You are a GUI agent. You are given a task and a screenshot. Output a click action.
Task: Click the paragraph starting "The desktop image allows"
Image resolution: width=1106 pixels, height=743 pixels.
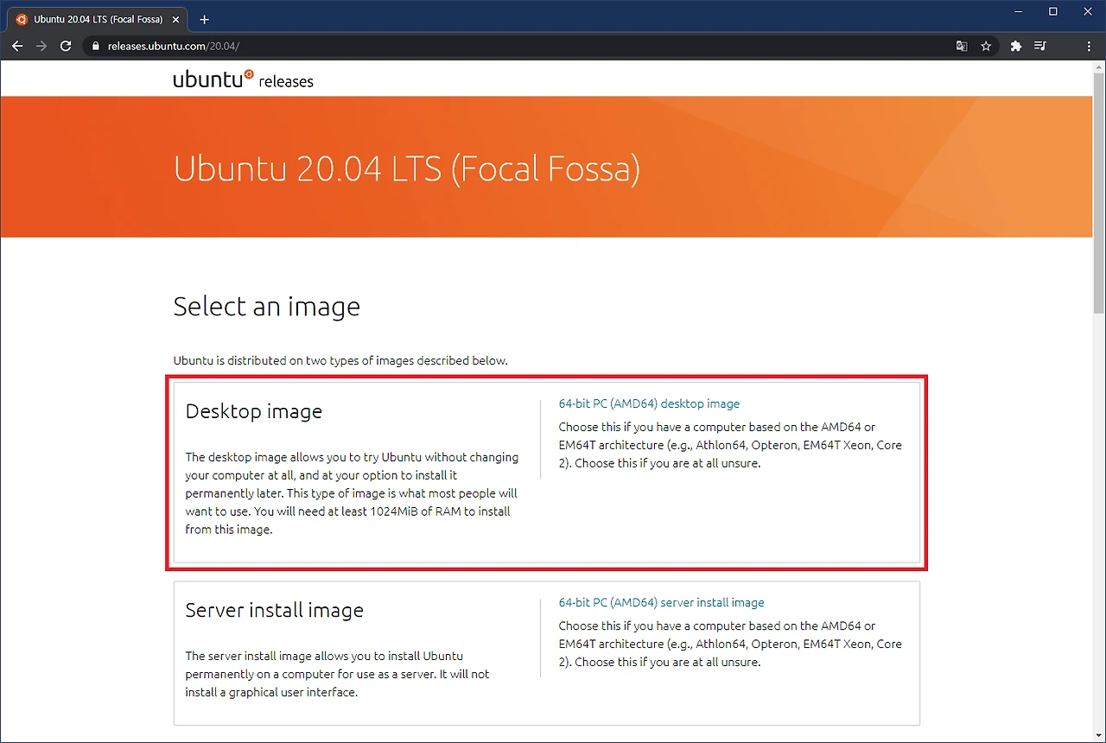click(352, 493)
